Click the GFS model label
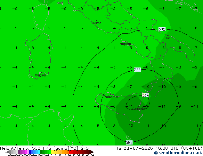This screenshot has width=203, height=156. point(85,148)
